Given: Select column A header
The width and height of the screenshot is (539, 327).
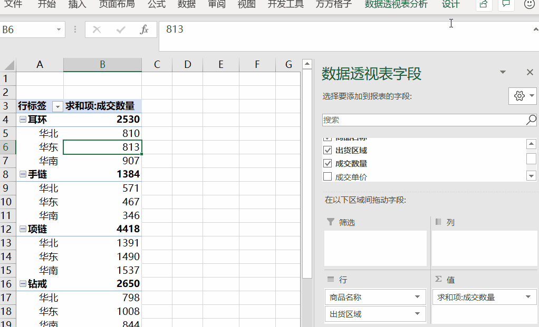Looking at the screenshot, I should 40,65.
